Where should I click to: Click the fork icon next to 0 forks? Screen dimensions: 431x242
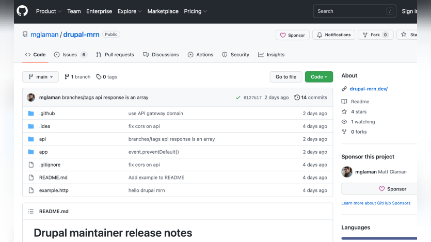tap(344, 132)
